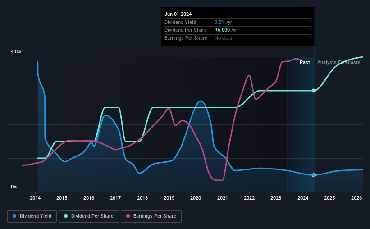Click the blue Dividend Yield legend dot
The height and width of the screenshot is (229, 370).
coord(14,216)
